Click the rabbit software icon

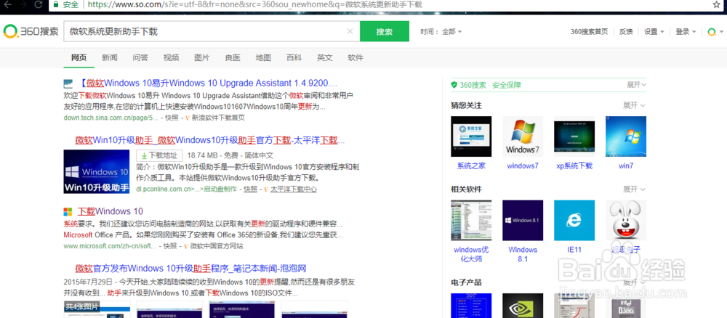coord(626,220)
